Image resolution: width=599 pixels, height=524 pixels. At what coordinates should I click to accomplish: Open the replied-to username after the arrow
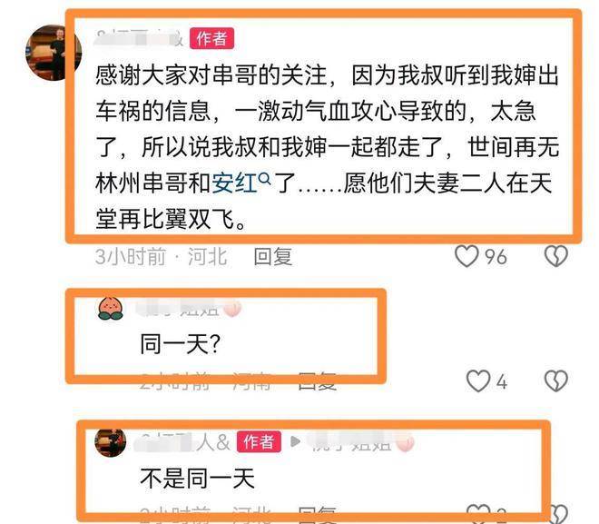click(363, 442)
